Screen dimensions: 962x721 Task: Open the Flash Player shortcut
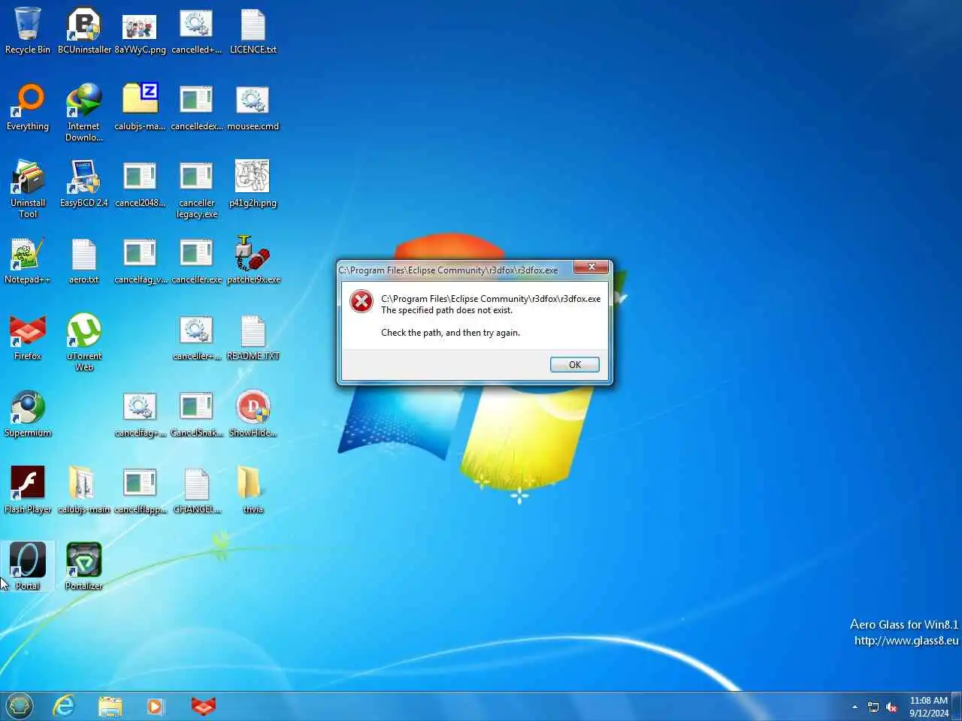click(x=28, y=490)
